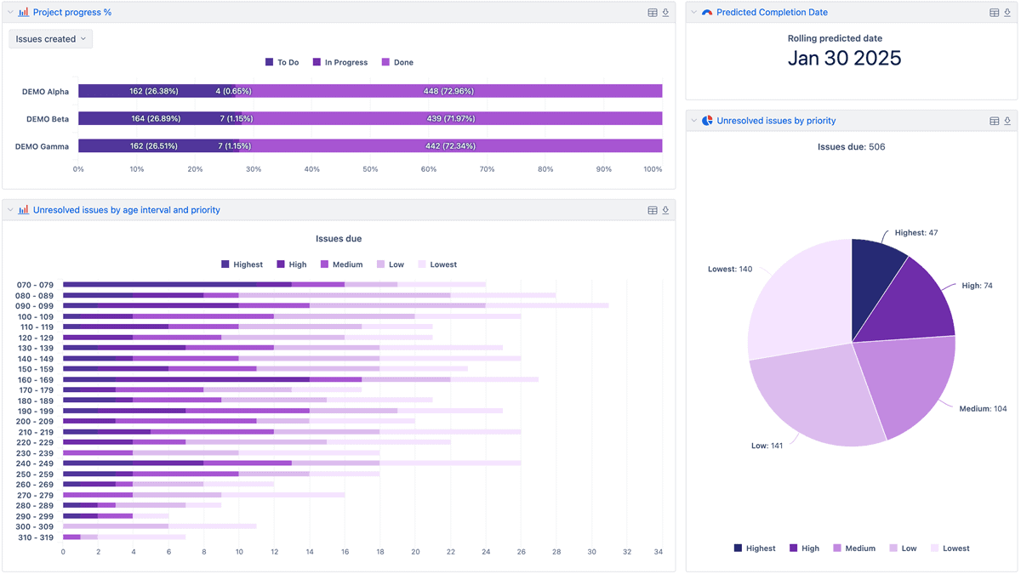Click download icon in Unresolved issues by priority panel
This screenshot has height=574, width=1021.
pyautogui.click(x=1007, y=121)
